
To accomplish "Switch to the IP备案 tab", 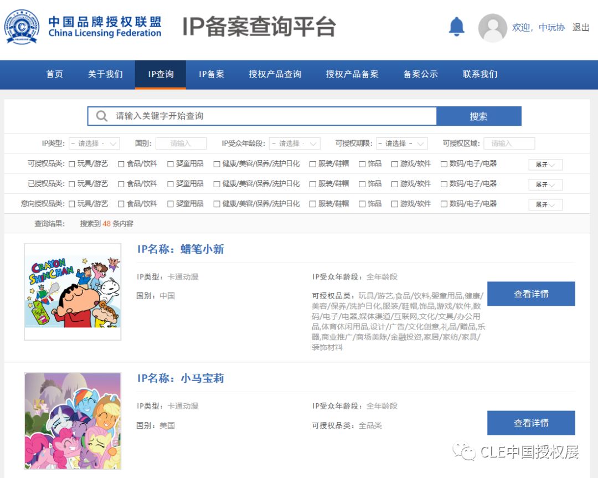I will coord(212,74).
